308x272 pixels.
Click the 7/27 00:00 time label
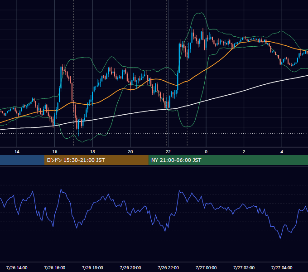206,267
